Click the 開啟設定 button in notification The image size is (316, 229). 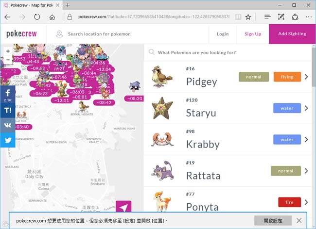(273, 221)
